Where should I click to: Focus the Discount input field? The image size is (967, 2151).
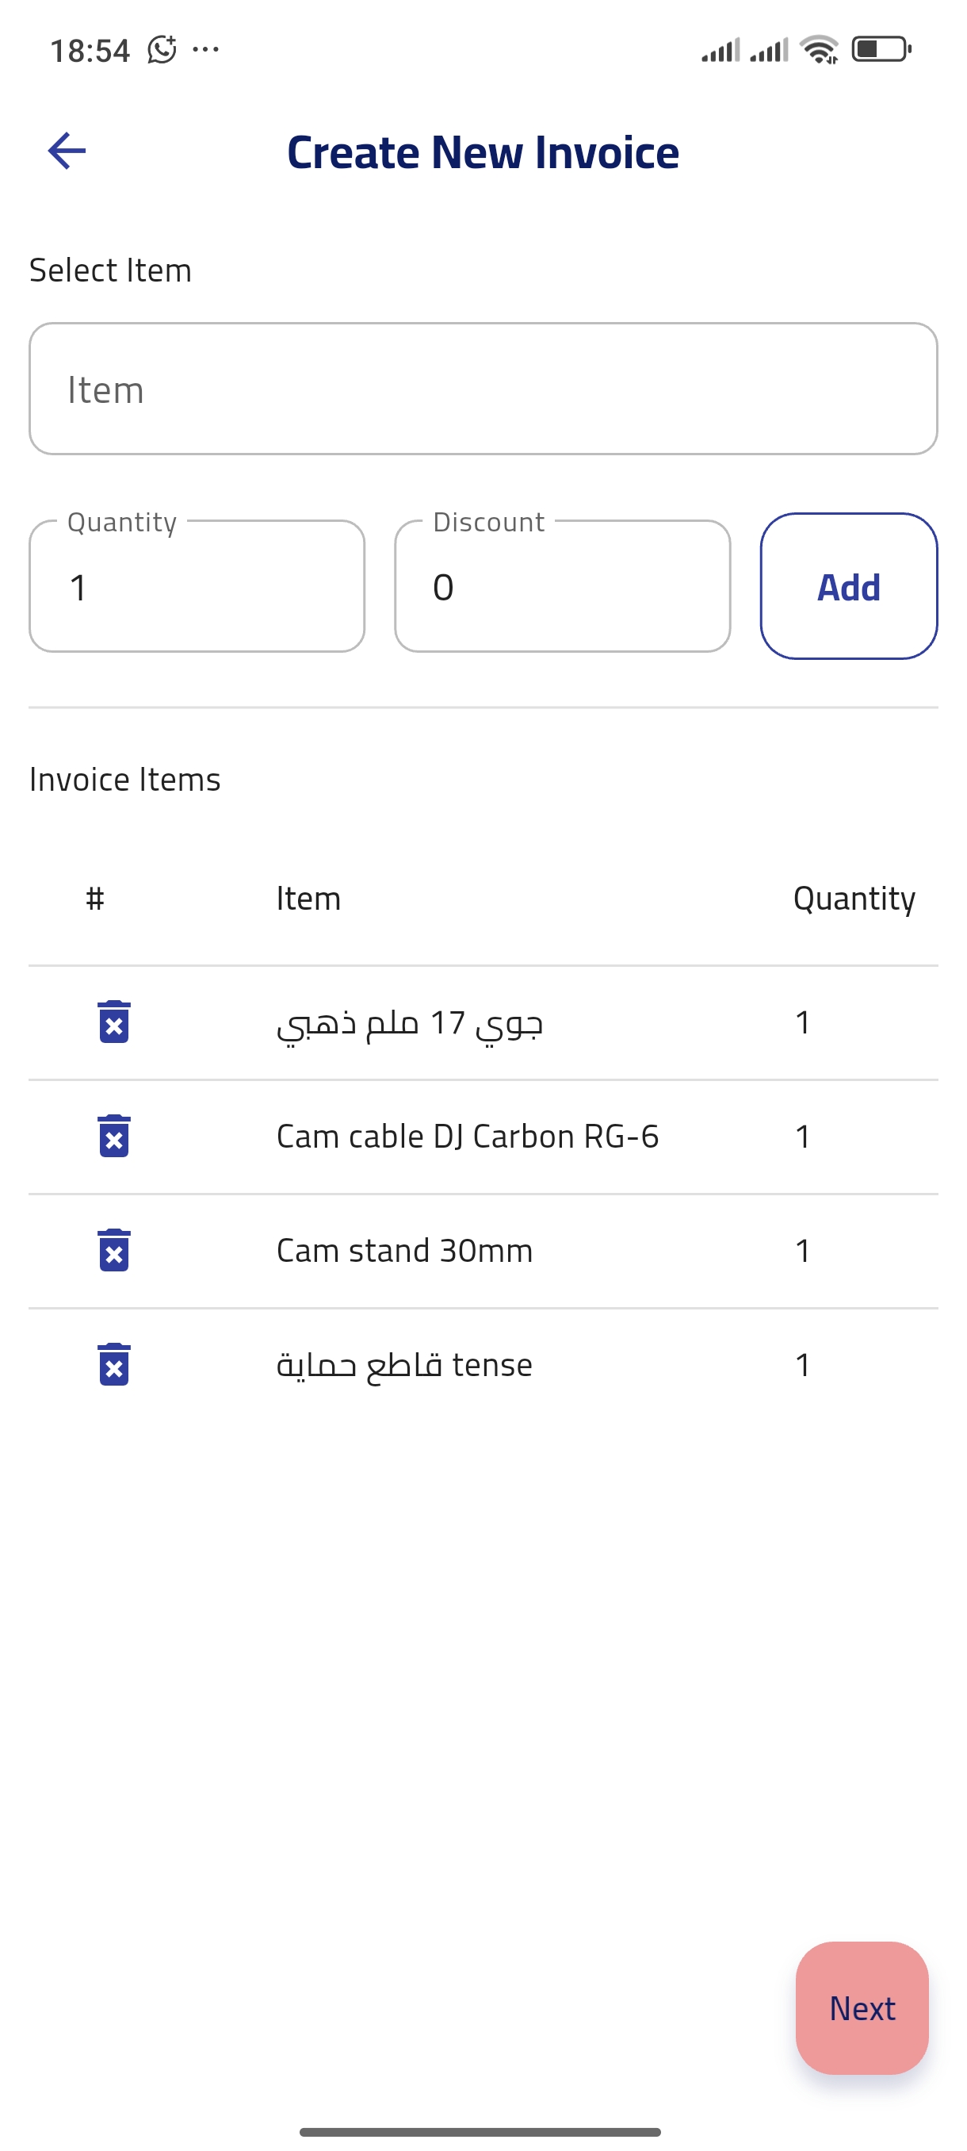pyautogui.click(x=562, y=587)
